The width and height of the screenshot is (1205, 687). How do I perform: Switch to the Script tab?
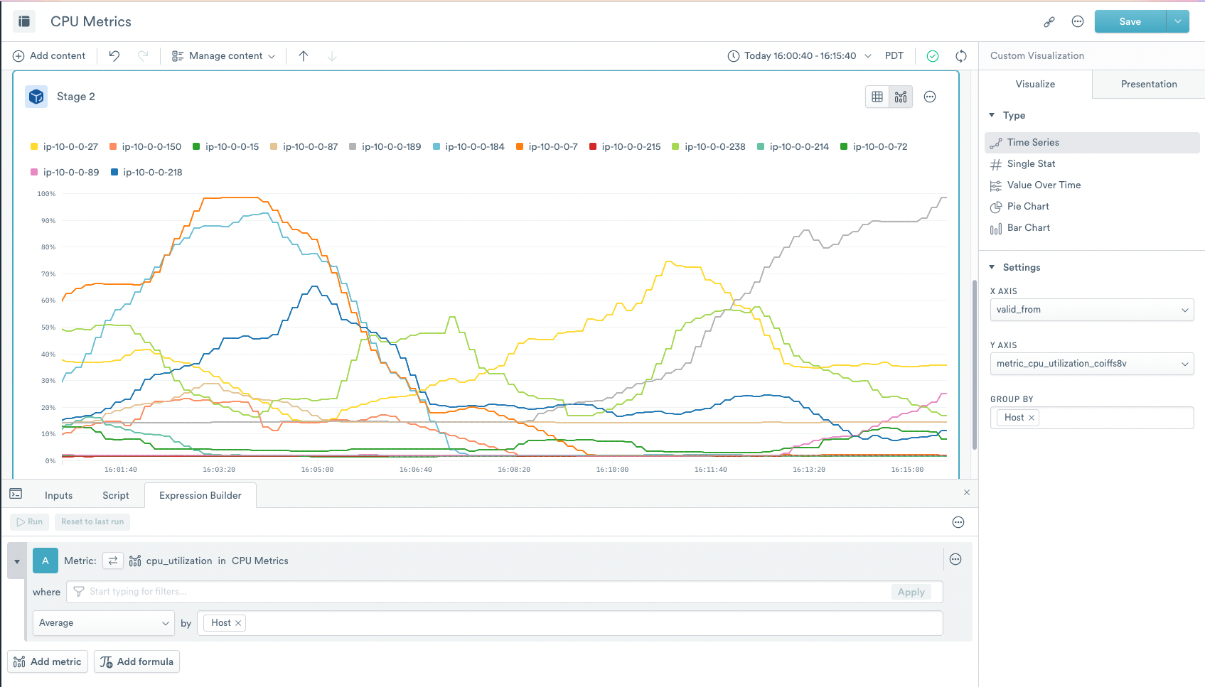(115, 495)
